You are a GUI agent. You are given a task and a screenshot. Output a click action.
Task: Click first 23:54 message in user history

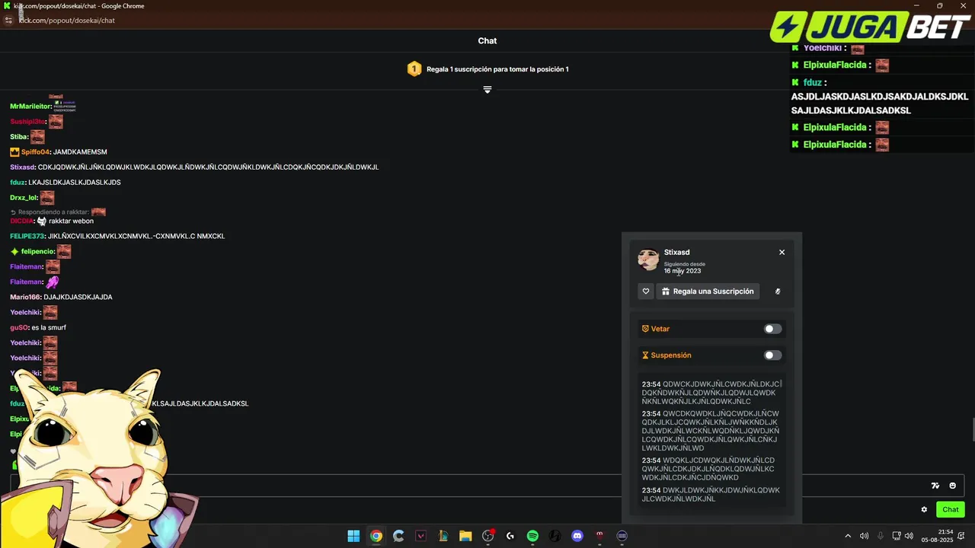[711, 393]
